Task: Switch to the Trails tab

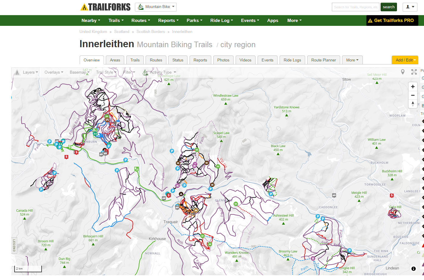Action: [x=135, y=60]
